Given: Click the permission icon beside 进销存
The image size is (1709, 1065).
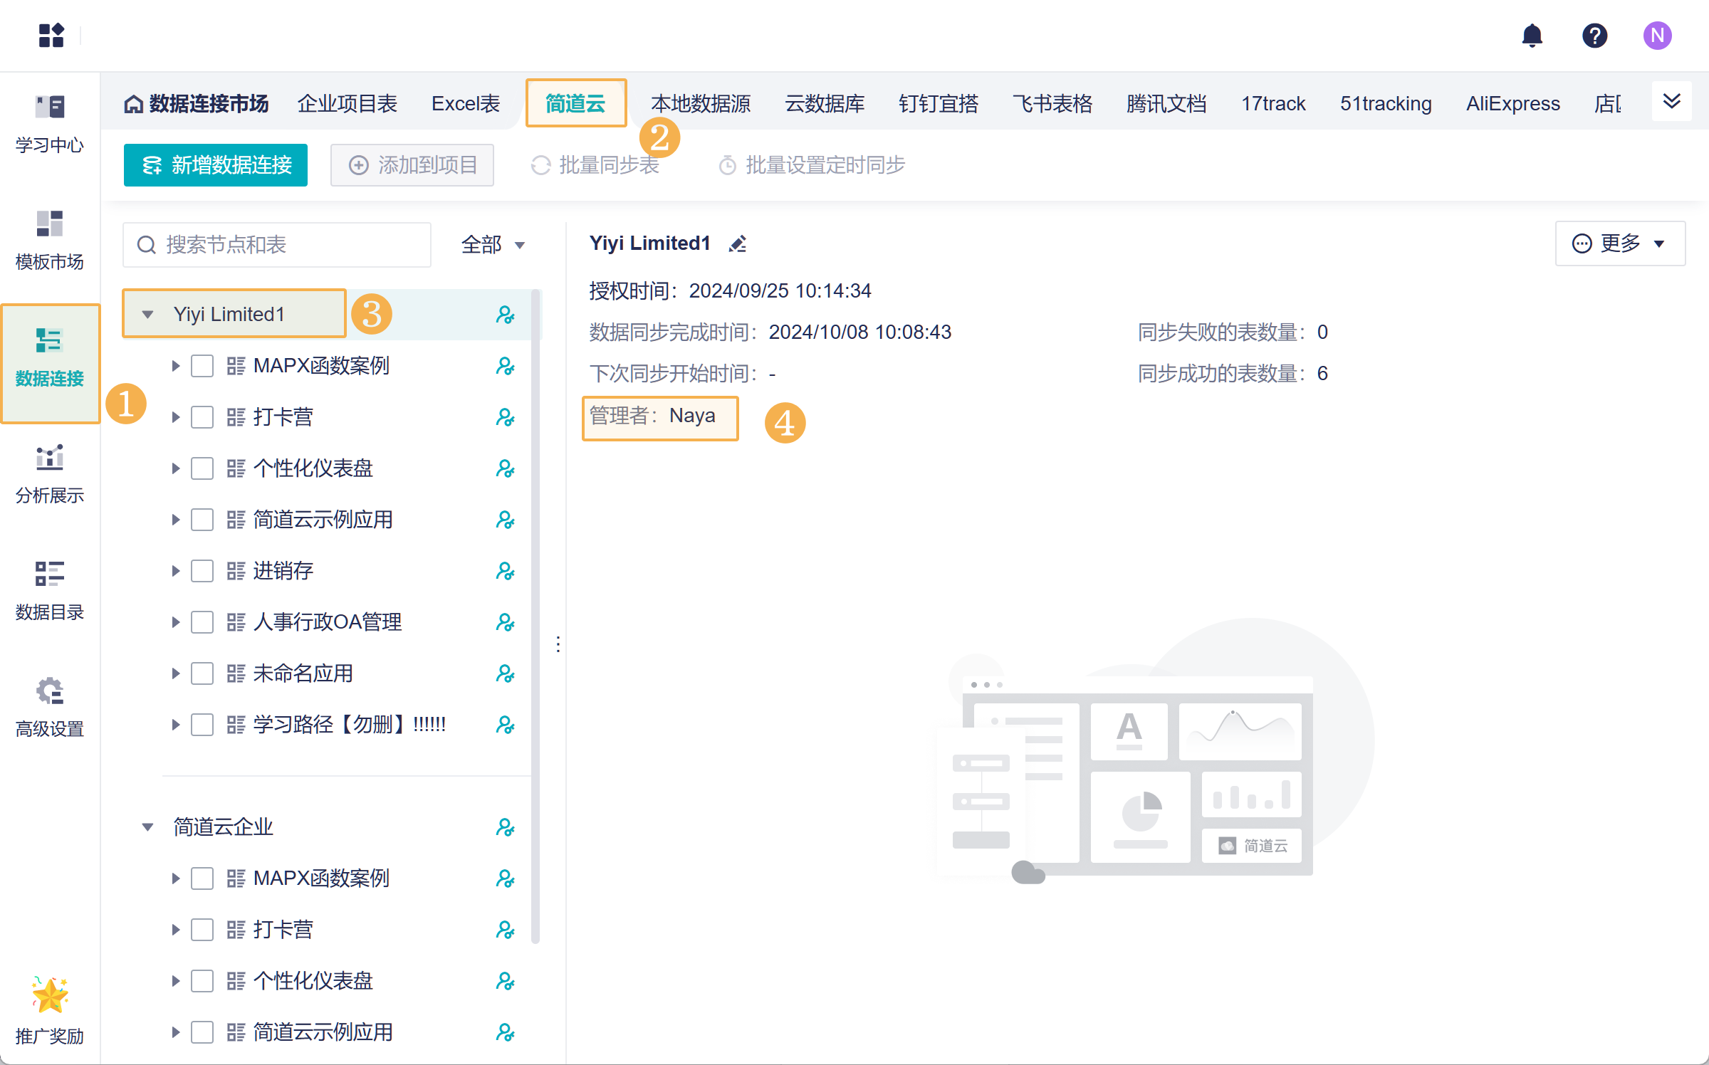Looking at the screenshot, I should click(x=505, y=571).
